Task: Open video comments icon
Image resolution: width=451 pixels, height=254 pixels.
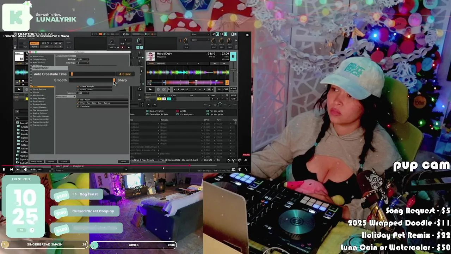Action: [240, 160]
